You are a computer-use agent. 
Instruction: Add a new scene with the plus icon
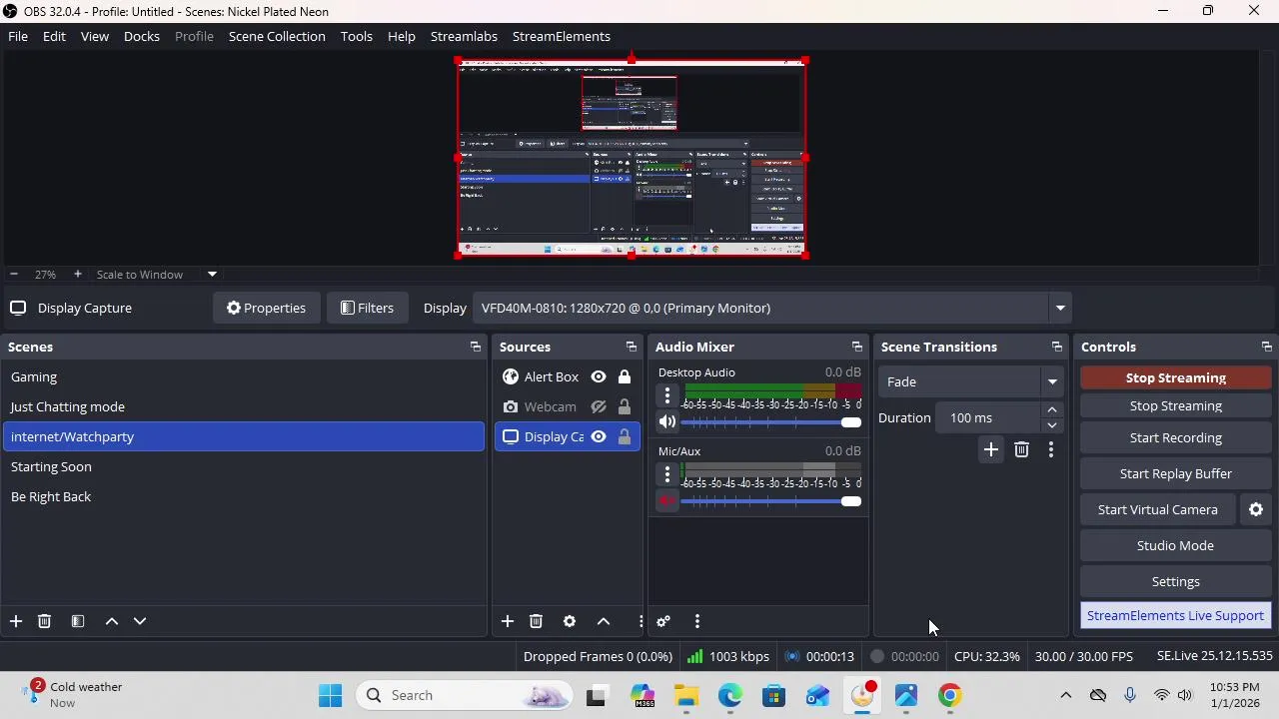16,621
